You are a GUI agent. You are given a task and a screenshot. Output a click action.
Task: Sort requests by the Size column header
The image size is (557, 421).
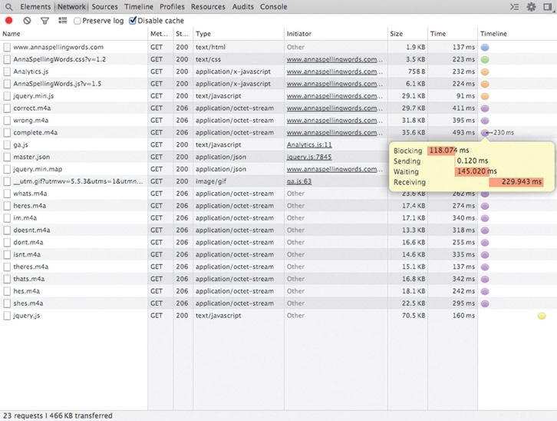click(x=396, y=34)
